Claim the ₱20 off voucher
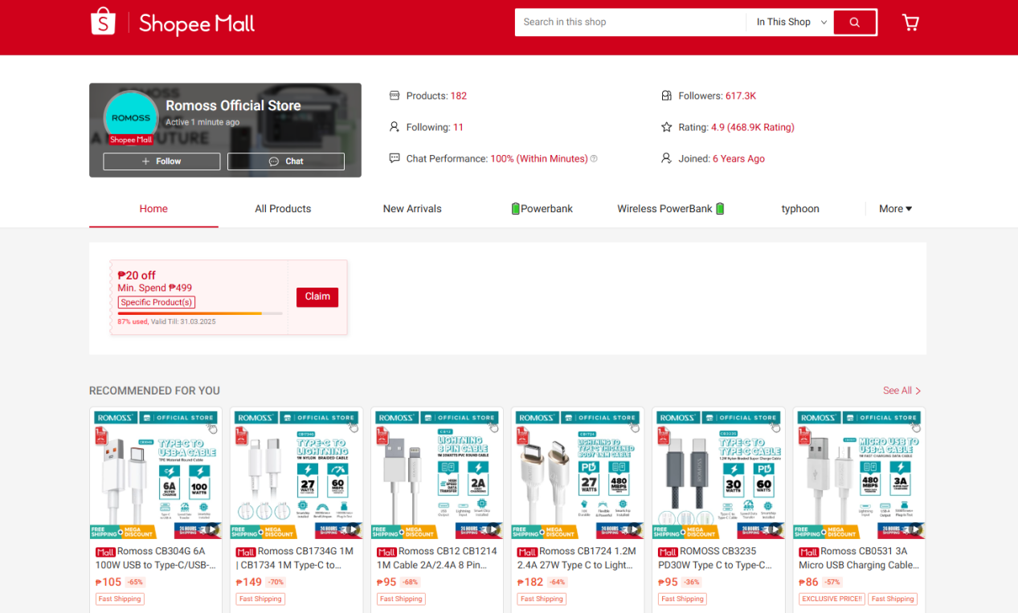The height and width of the screenshot is (613, 1018). click(317, 297)
